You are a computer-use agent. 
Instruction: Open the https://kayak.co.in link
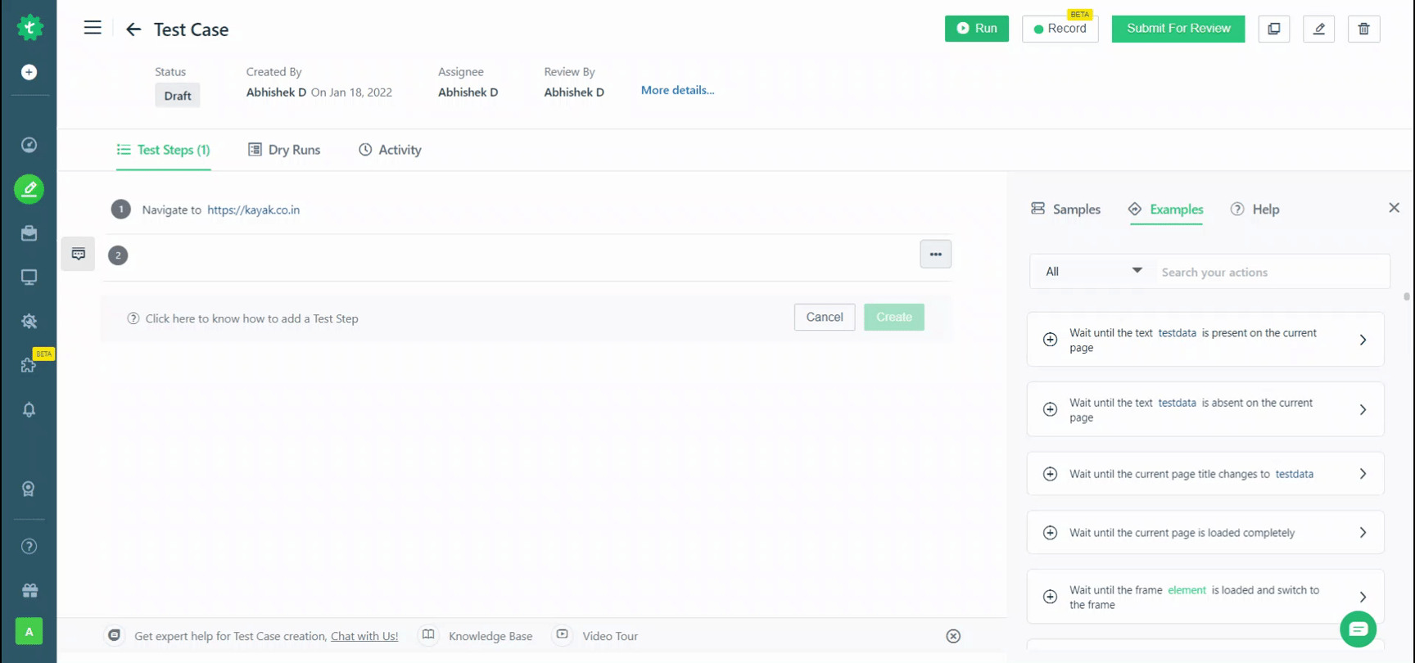click(253, 210)
